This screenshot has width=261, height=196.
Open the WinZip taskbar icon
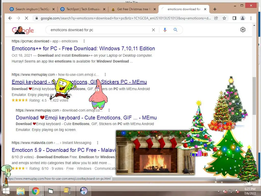tap(67, 191)
